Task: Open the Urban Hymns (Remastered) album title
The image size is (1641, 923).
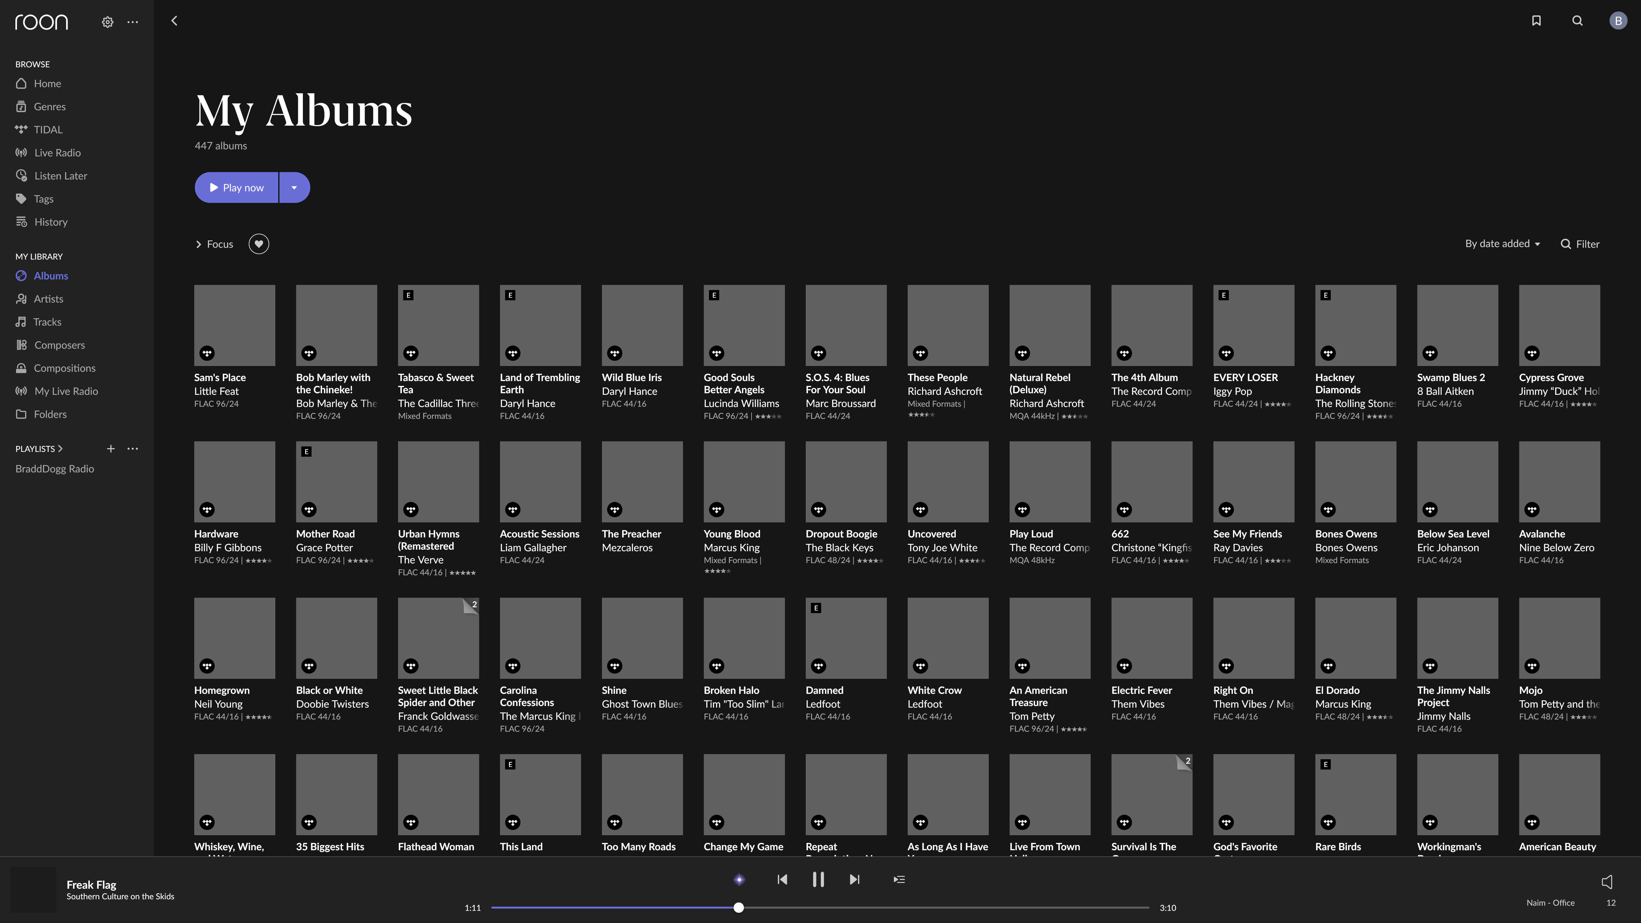Action: point(429,540)
